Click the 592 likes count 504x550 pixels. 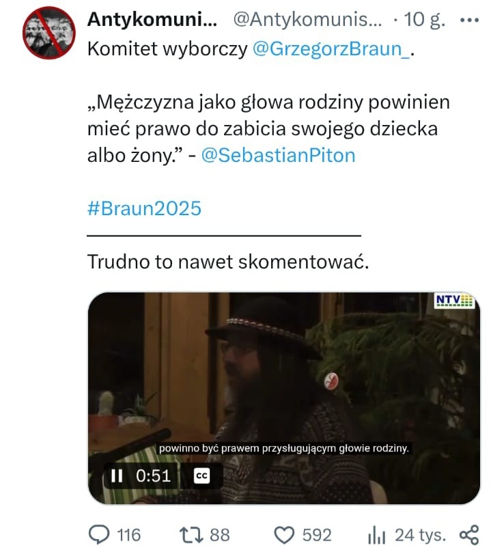317,535
